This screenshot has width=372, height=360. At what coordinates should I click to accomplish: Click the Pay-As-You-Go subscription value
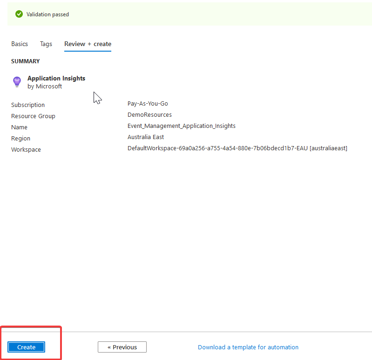[148, 104]
